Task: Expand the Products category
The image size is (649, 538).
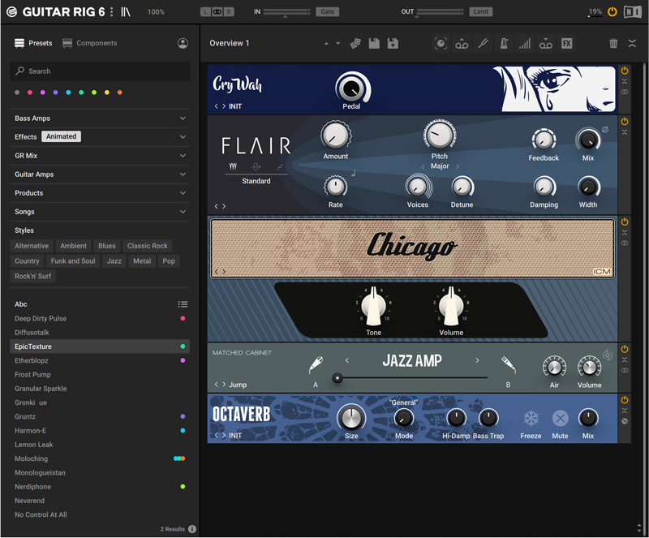Action: pos(183,193)
